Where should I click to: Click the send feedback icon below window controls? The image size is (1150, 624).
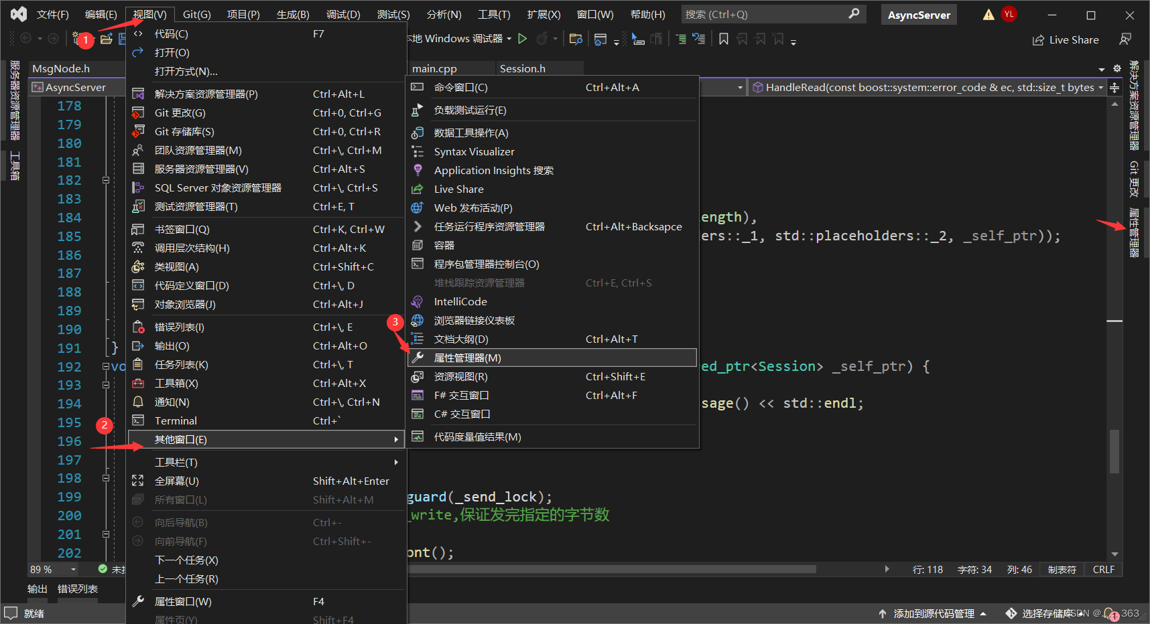(1125, 40)
